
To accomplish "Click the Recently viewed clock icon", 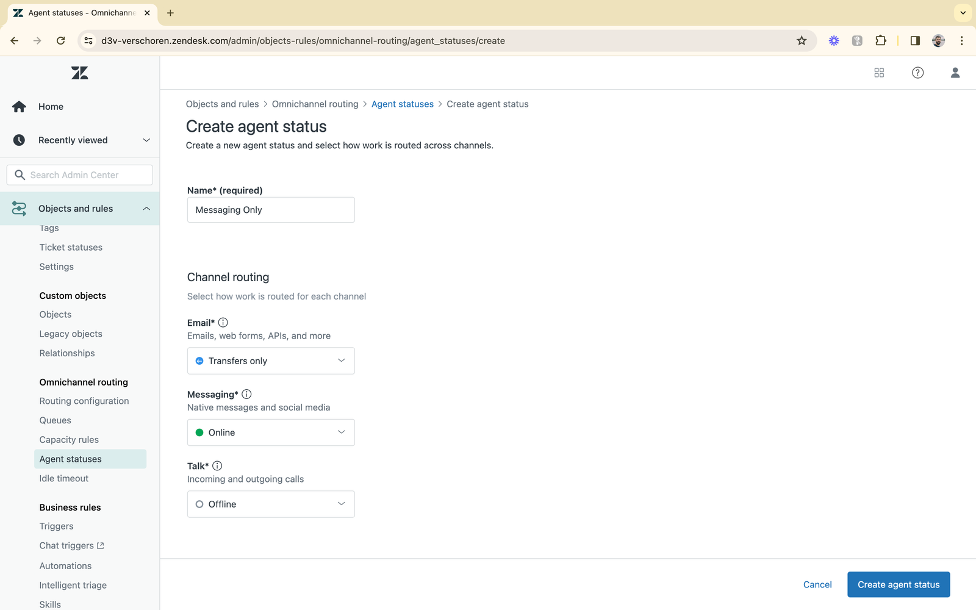I will [x=19, y=140].
